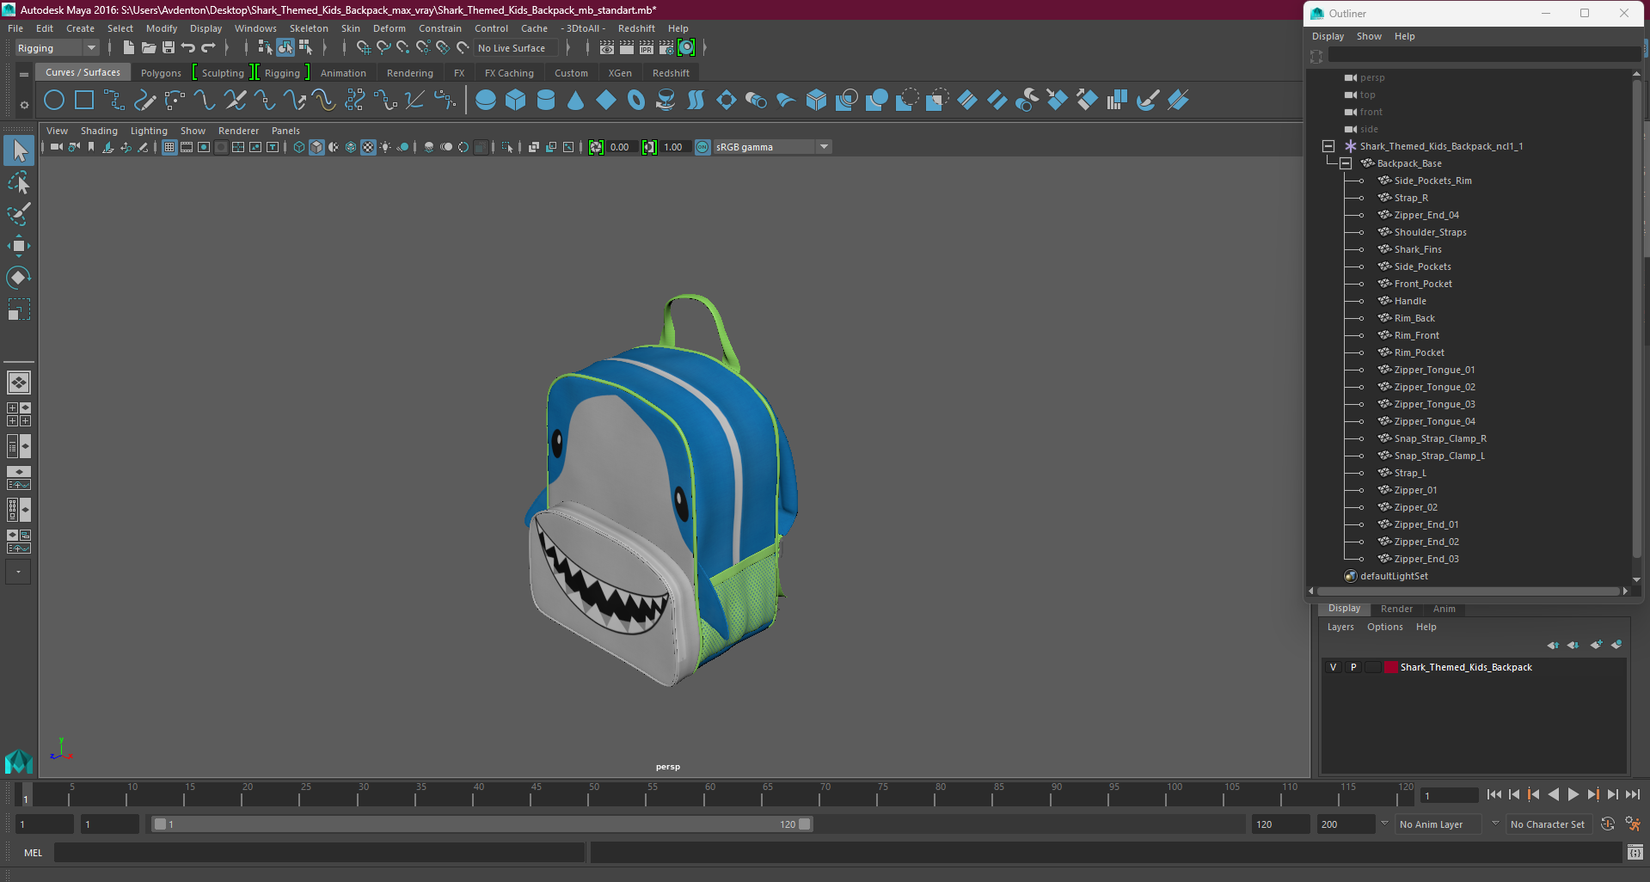The height and width of the screenshot is (882, 1650).
Task: Collapse the Backpack_Base node
Action: click(1346, 163)
